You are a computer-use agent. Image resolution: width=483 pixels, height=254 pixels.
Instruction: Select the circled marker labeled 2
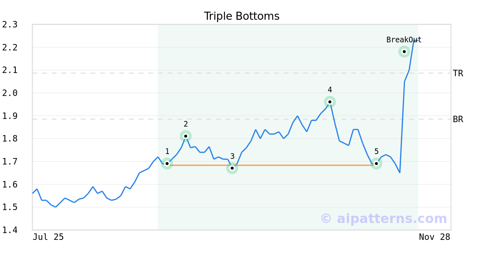tap(186, 136)
